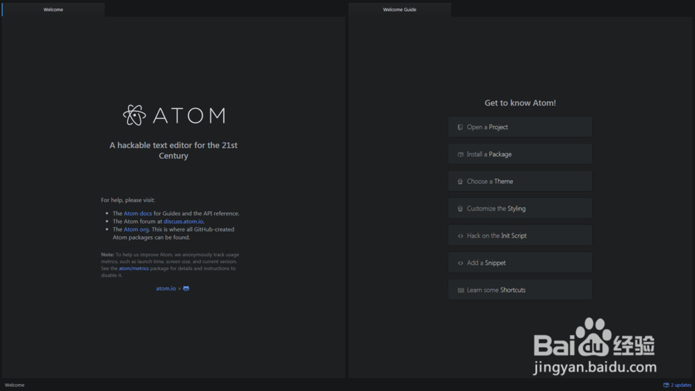This screenshot has width=695, height=391.
Task: Click the 'For help, please visit:' text
Action: pos(128,200)
